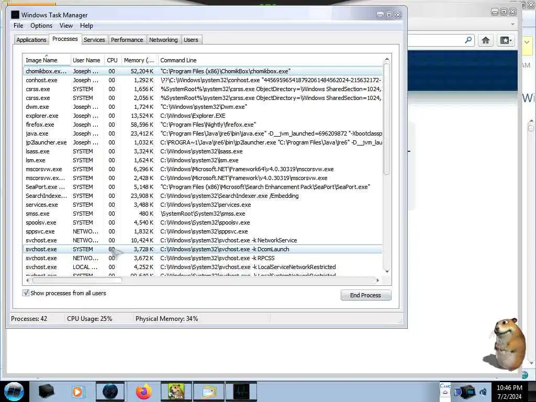The height and width of the screenshot is (402, 536).
Task: Open the volume speaker tray icon
Action: pyautogui.click(x=483, y=392)
